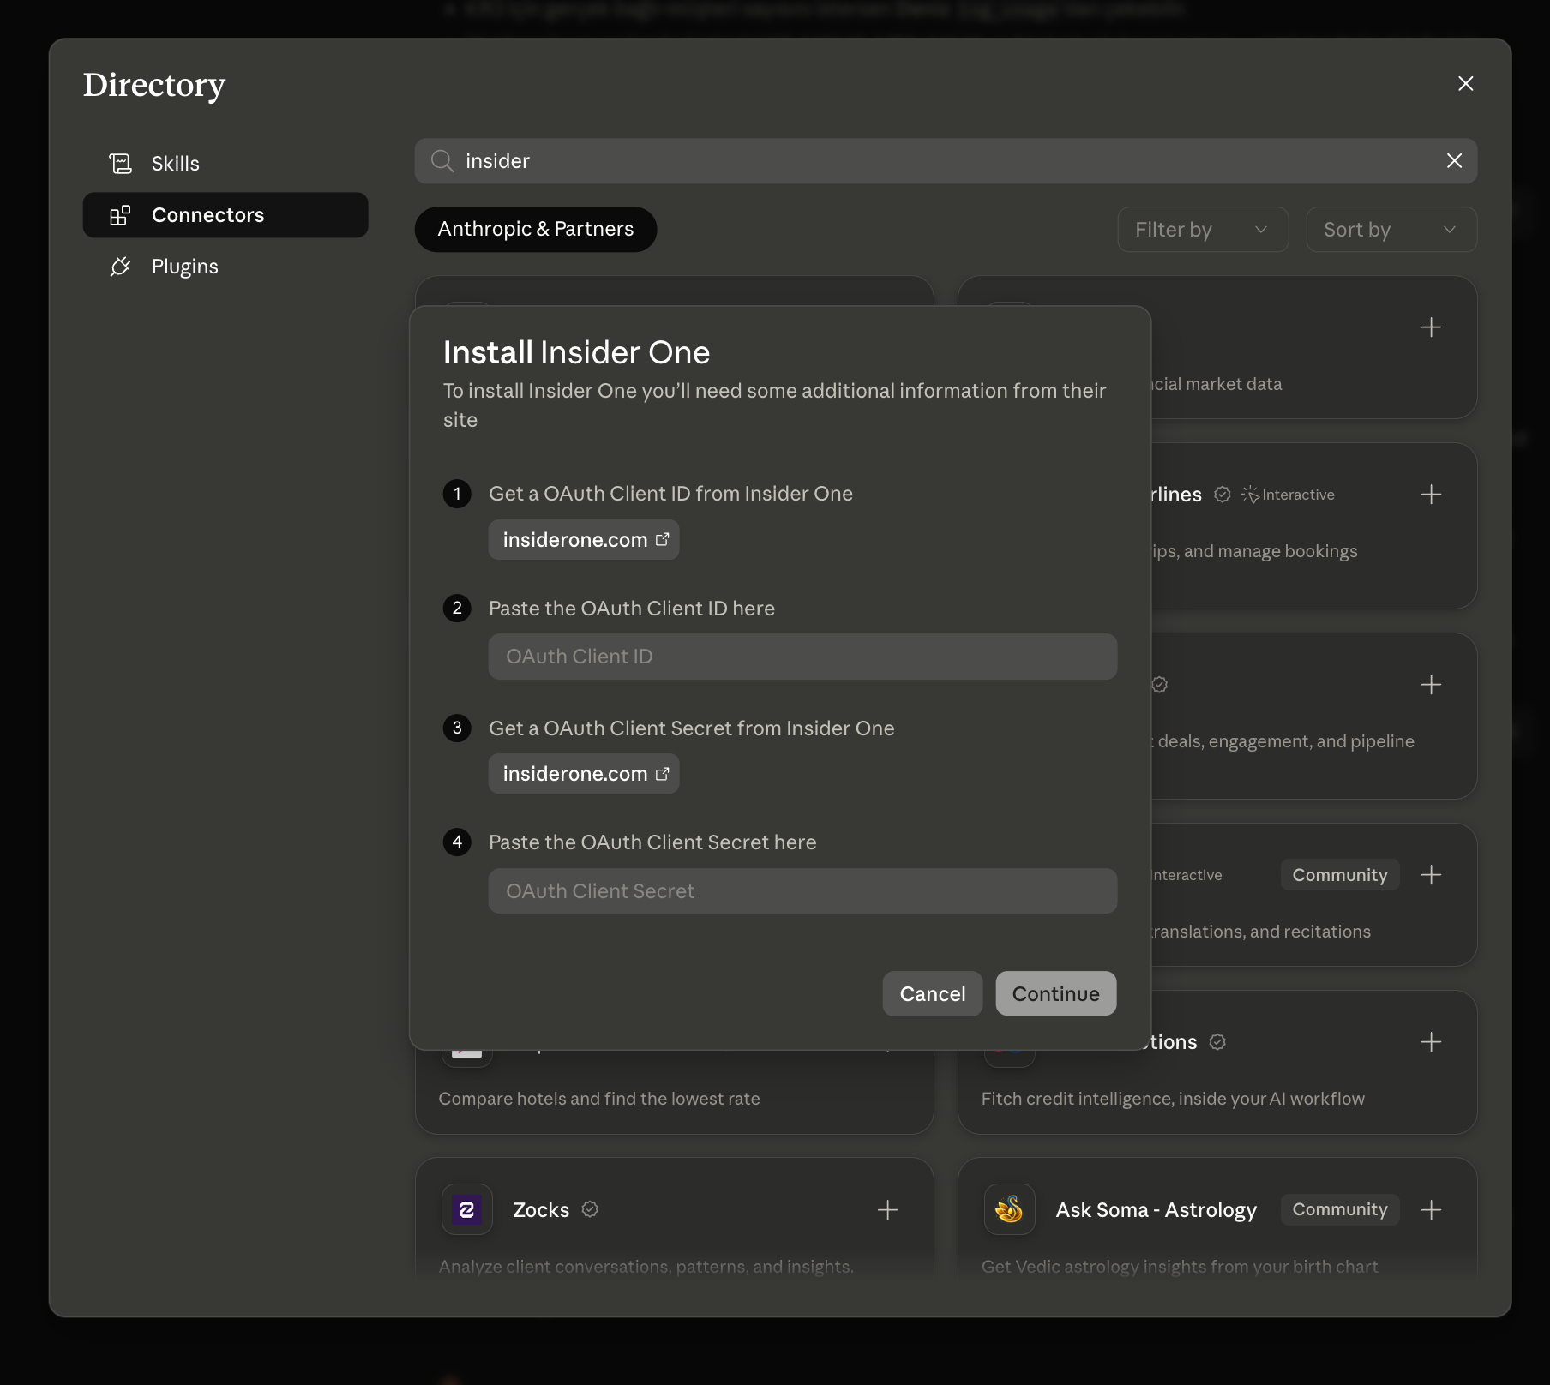Close the Directory dialog
The image size is (1550, 1385).
(1465, 83)
